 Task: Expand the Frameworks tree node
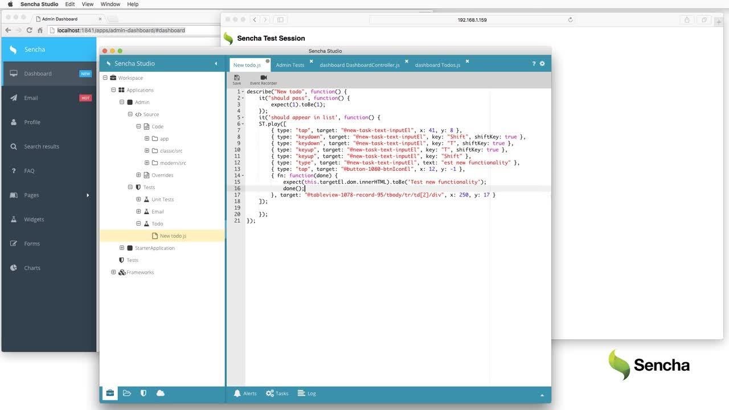[x=113, y=272]
